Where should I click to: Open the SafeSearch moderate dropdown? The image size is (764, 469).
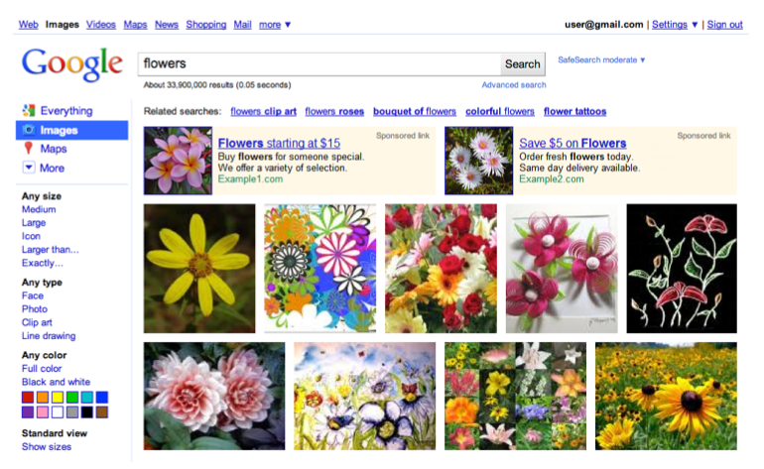pos(601,59)
